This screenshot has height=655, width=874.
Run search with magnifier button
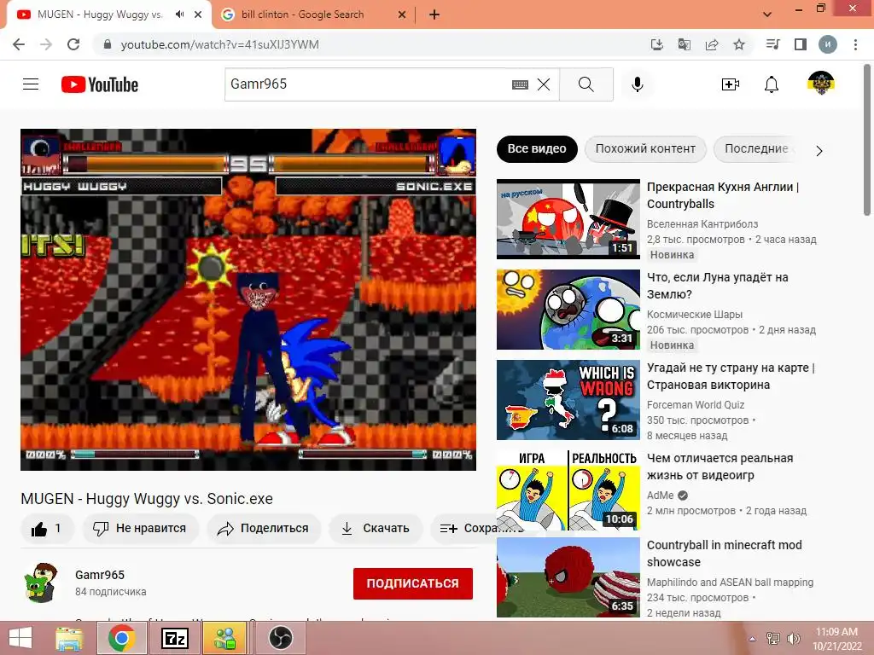tap(586, 84)
